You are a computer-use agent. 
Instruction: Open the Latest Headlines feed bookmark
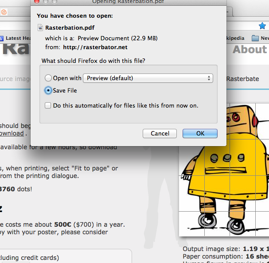16,38
